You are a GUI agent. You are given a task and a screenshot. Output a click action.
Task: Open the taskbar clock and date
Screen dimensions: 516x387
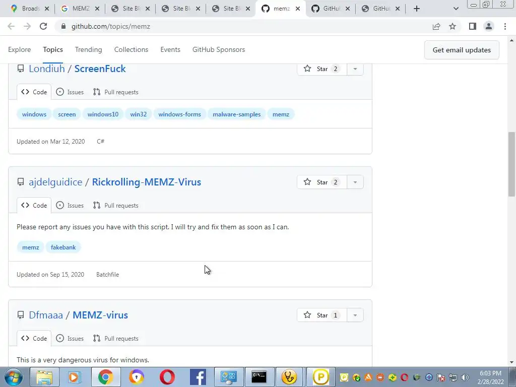click(x=490, y=377)
